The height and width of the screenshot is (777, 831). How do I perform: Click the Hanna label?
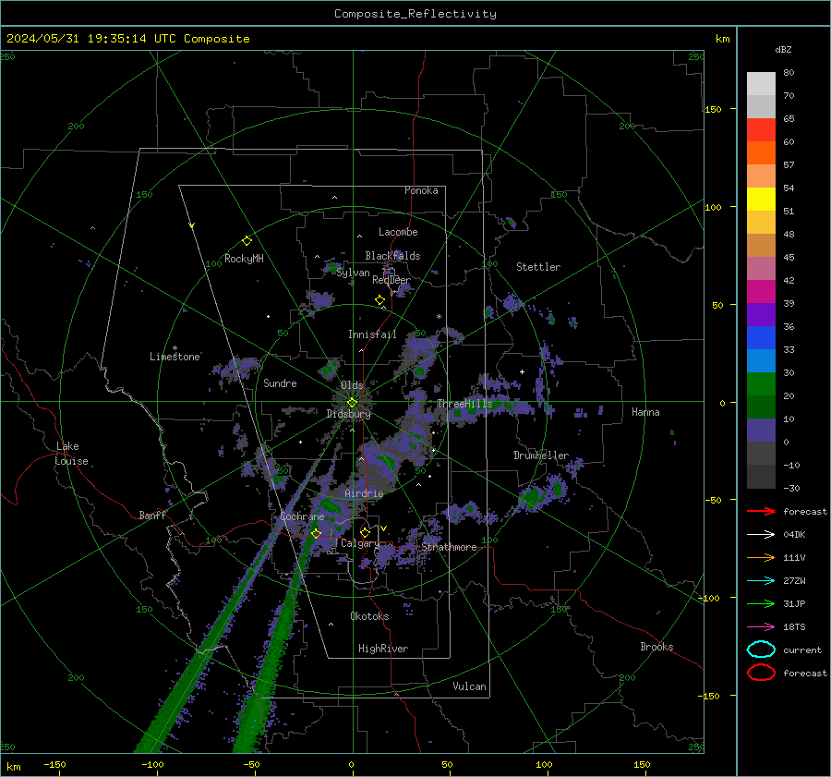645,412
